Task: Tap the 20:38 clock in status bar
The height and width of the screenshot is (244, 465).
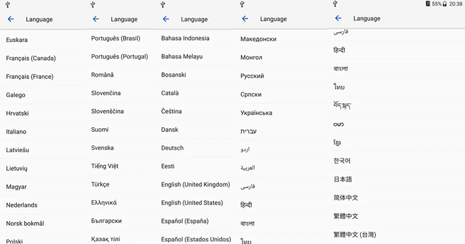Action: pyautogui.click(x=456, y=4)
